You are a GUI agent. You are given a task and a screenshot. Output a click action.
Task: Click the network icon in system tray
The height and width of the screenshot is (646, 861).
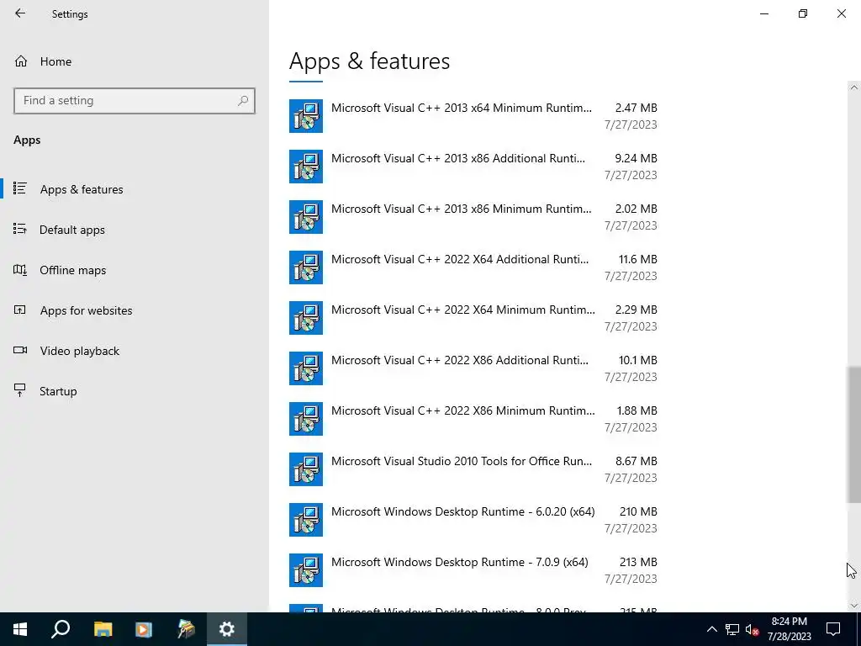[732, 629]
